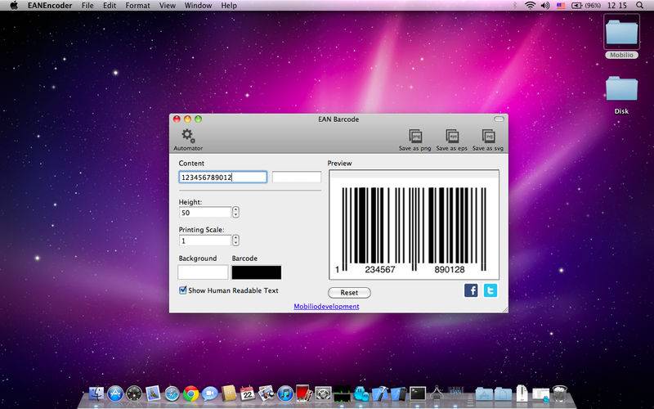Image resolution: width=654 pixels, height=409 pixels.
Task: Share via the Facebook icon
Action: click(471, 290)
